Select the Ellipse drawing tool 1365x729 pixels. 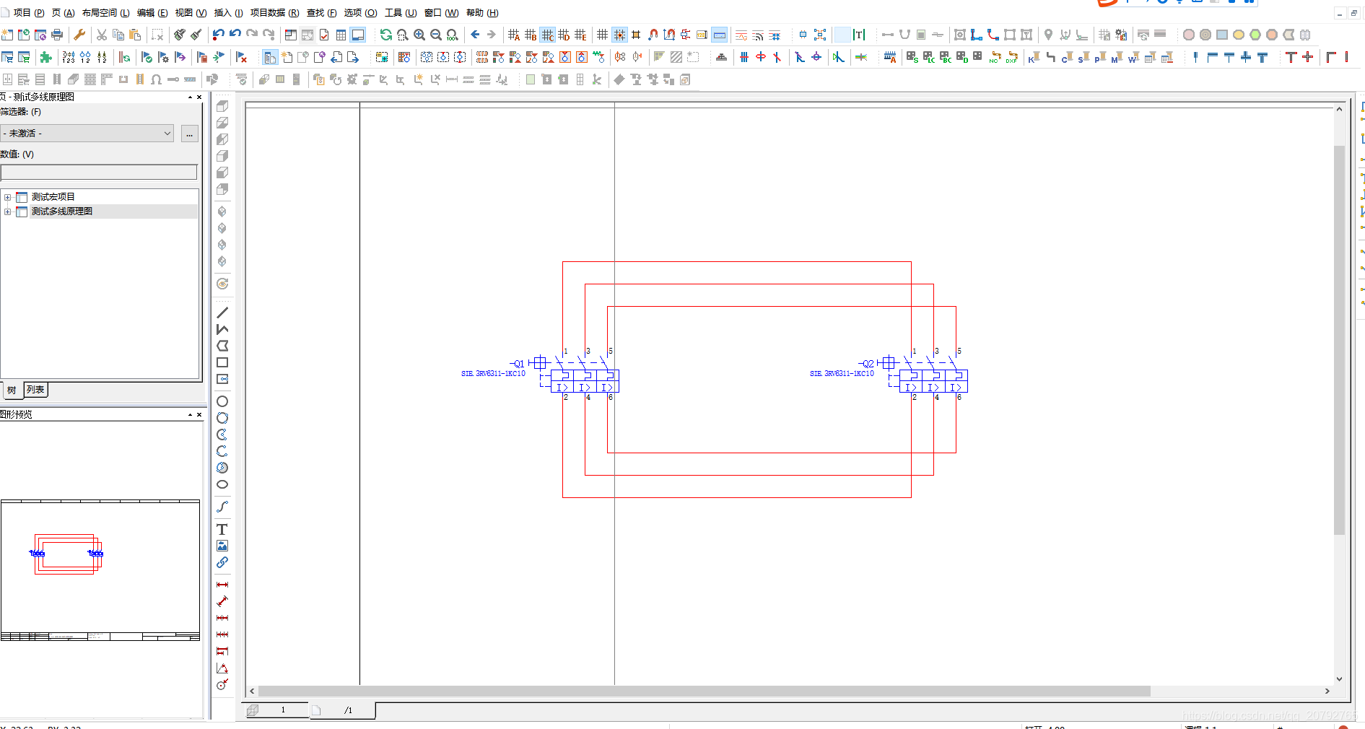(222, 484)
